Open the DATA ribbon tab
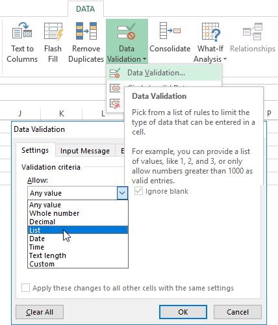This screenshot has height=325, width=278. click(86, 9)
